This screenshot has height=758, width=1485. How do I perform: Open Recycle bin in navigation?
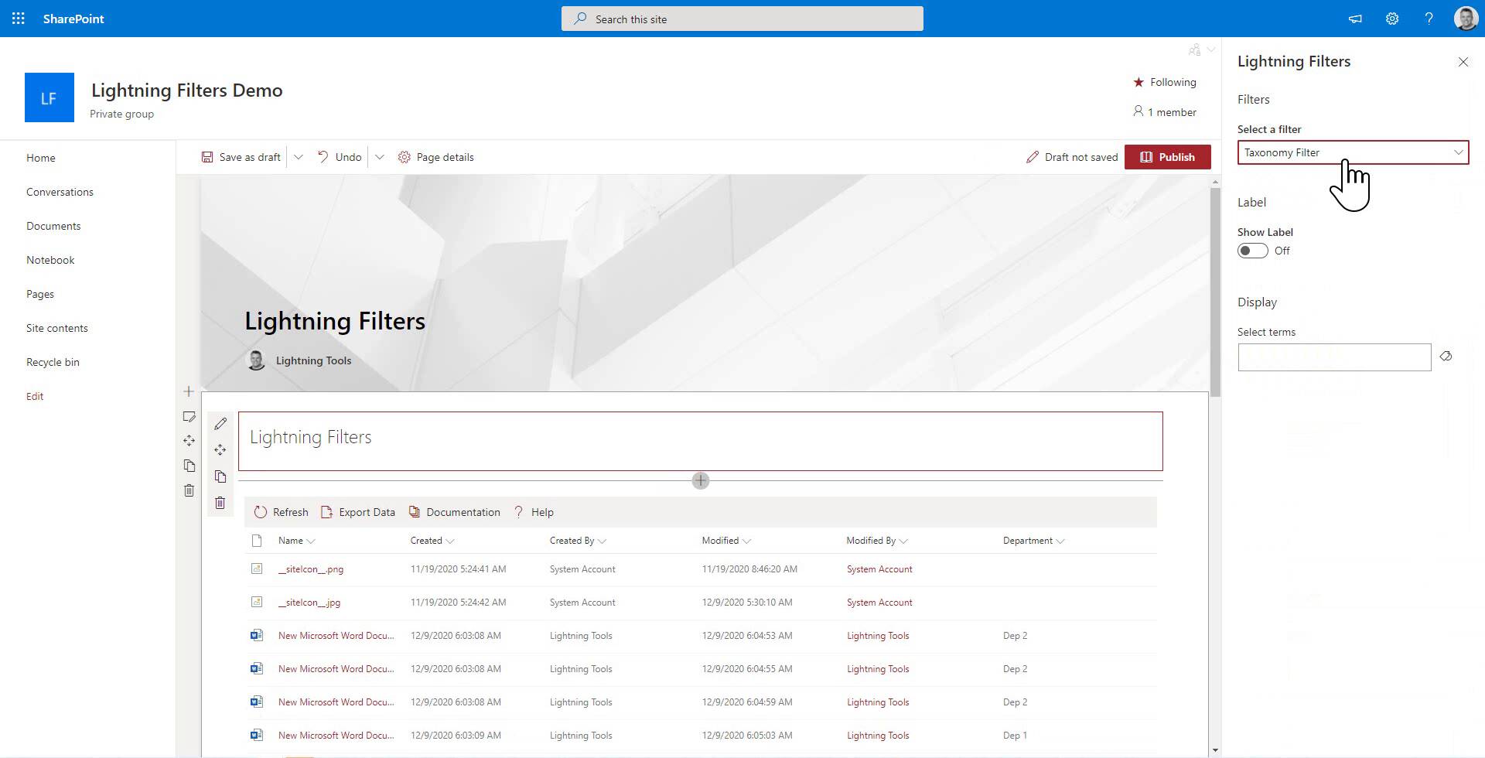(x=53, y=362)
